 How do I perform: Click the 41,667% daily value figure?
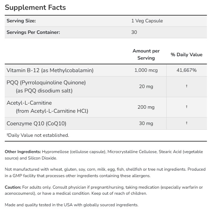pyautogui.click(x=186, y=70)
